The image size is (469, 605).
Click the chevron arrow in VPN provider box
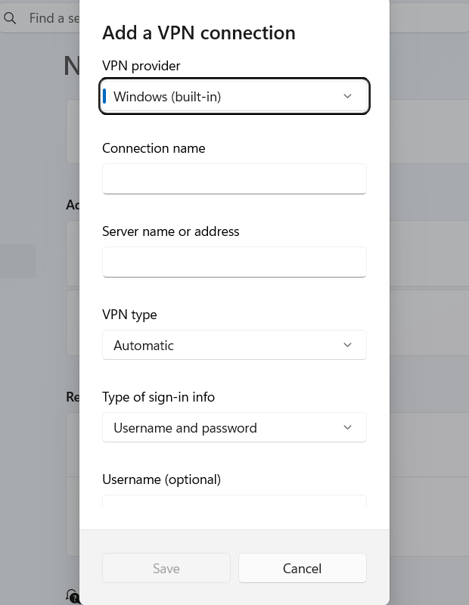347,96
